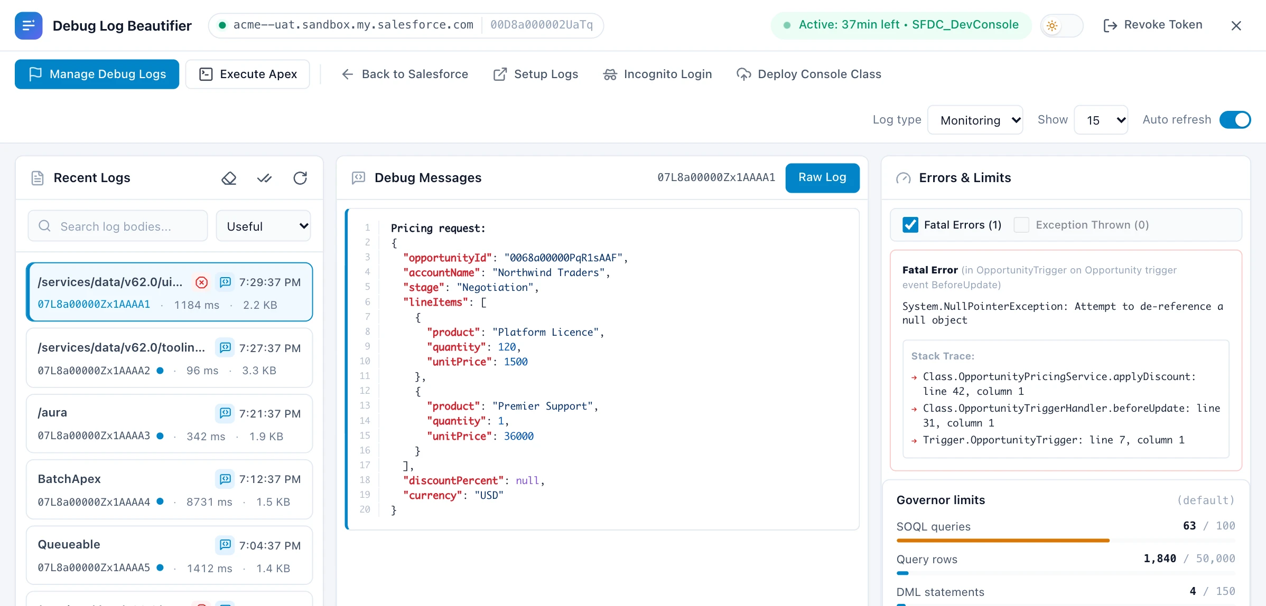This screenshot has height=606, width=1266.
Task: Open Setup Logs link
Action: tap(535, 74)
